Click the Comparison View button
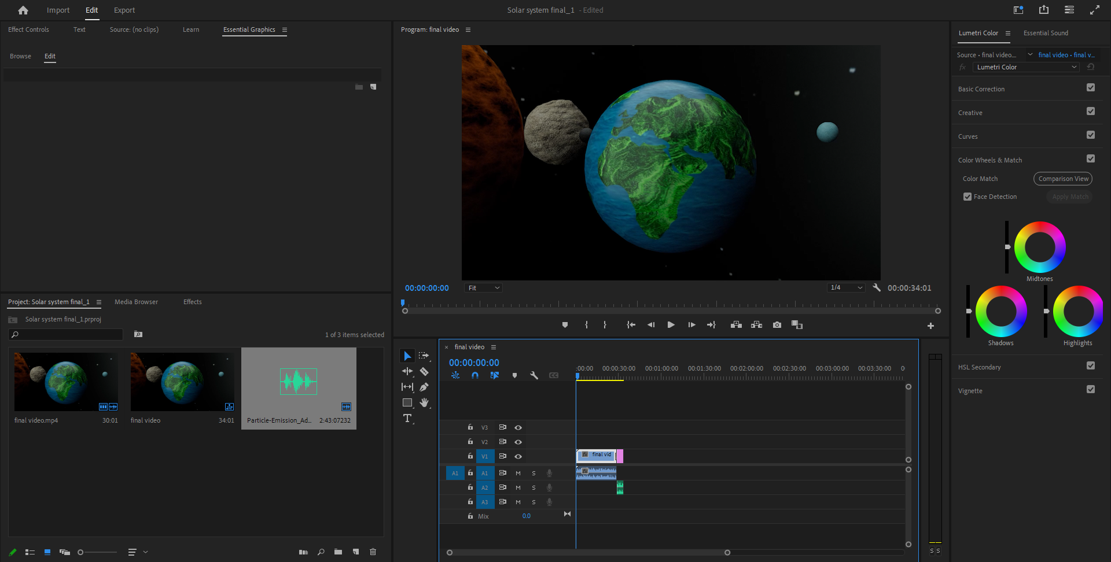Screen dimensions: 1111x562 tap(1063, 179)
